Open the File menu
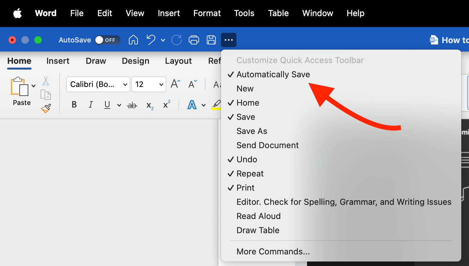 [77, 13]
